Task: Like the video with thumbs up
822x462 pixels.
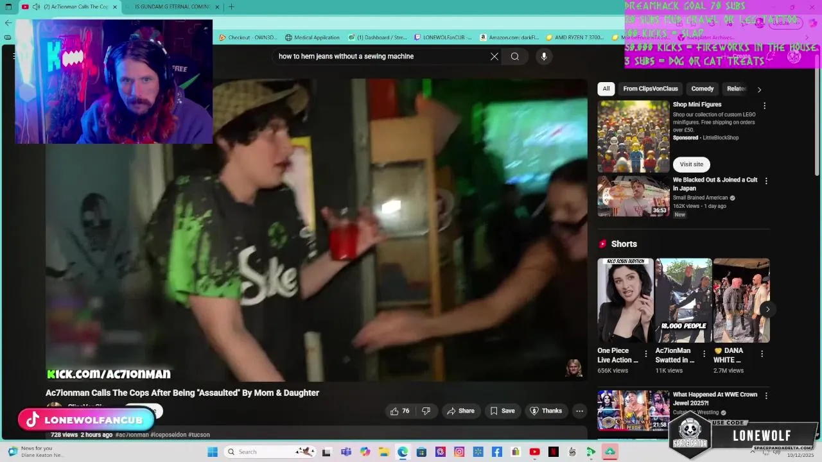Action: (x=400, y=411)
